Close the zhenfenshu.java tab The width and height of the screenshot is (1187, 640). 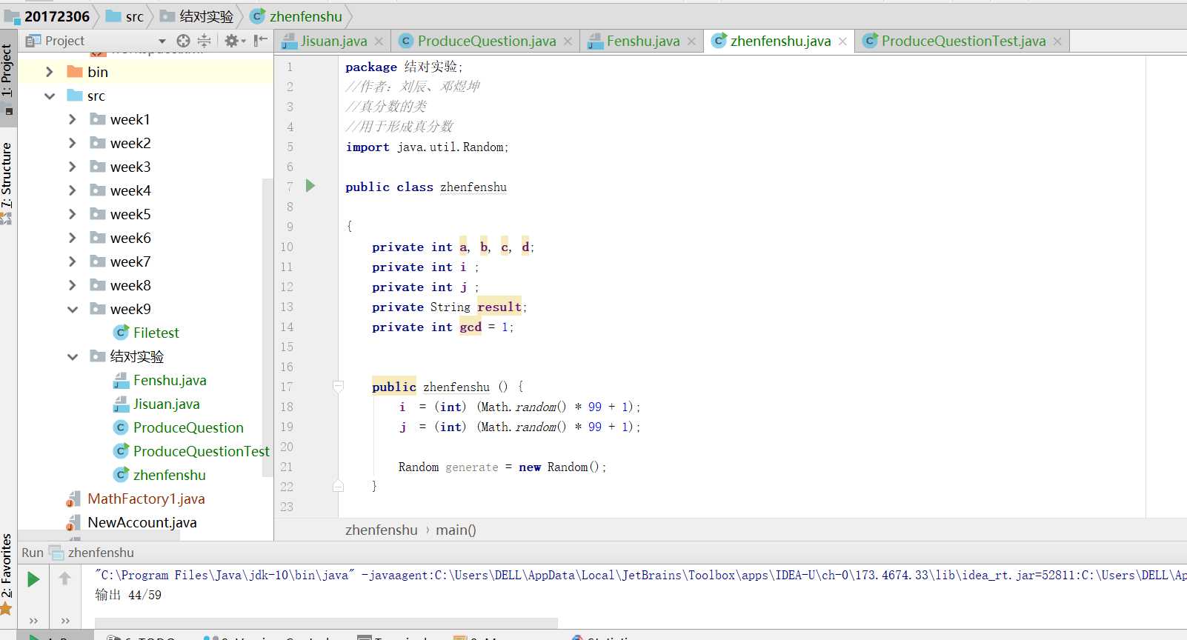(842, 41)
